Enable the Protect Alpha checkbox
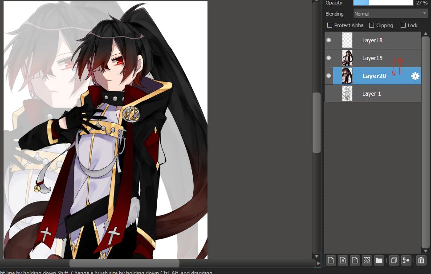Viewport: 431px width, 274px height. pos(330,25)
